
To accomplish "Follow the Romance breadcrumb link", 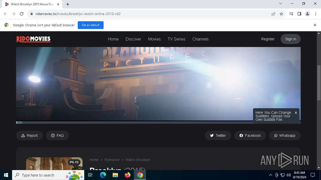I will [x=112, y=160].
